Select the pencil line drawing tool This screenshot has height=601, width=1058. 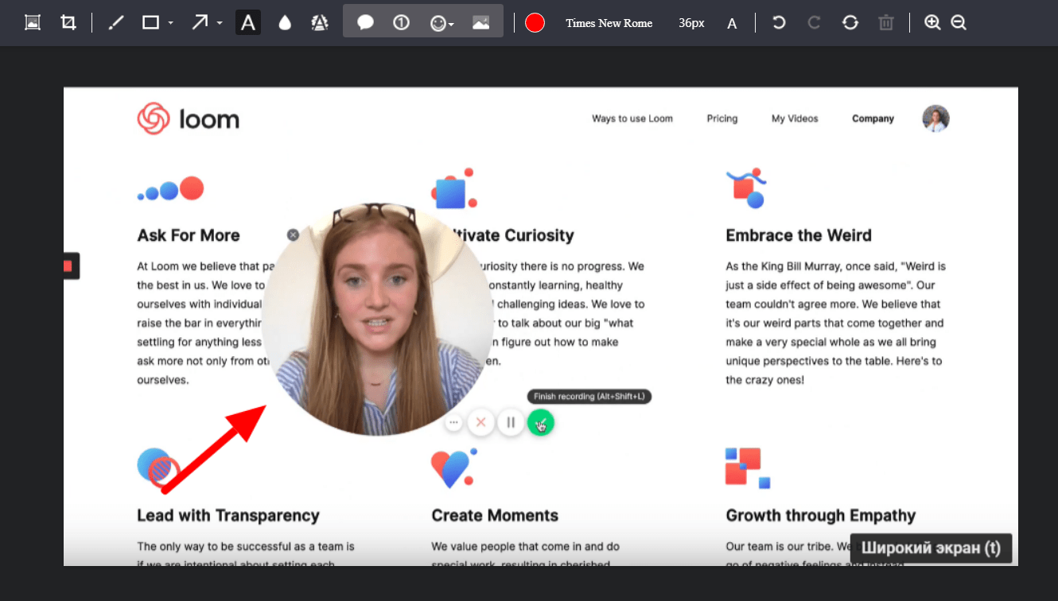pos(116,22)
